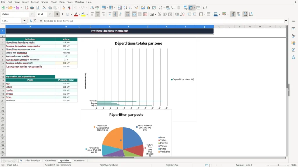Export directly as PDF
Viewport: 298px width, 167px height.
point(26,8)
